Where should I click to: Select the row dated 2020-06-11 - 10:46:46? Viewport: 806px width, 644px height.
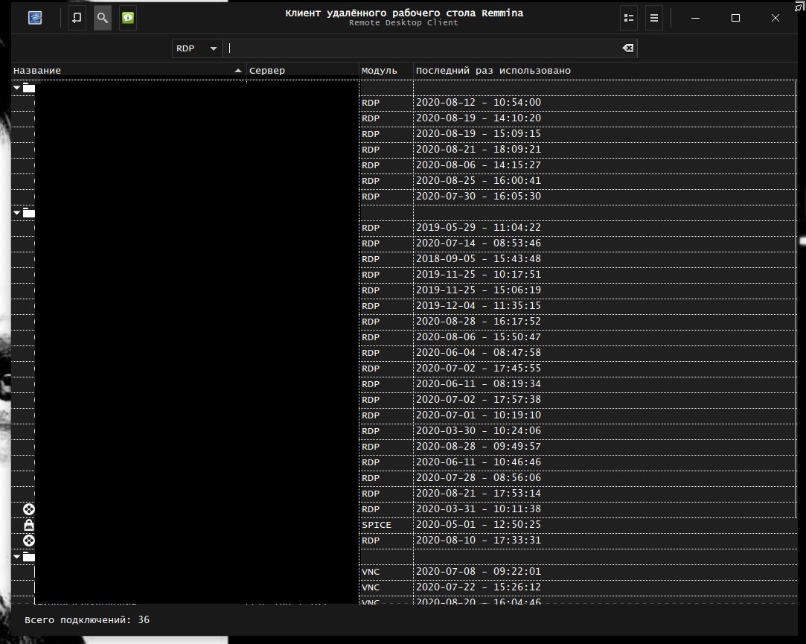coord(404,462)
